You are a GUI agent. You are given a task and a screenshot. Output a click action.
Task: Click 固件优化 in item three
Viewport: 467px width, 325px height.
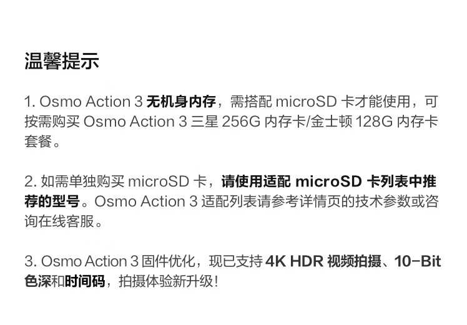[x=169, y=261]
